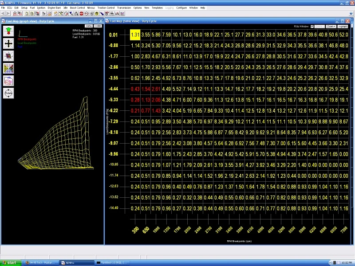
Task: Open the ECU menu
Action: click(x=9, y=8)
